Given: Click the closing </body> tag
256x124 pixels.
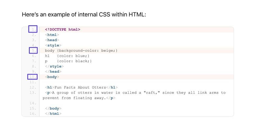Looking at the screenshot, I should [x=53, y=108].
